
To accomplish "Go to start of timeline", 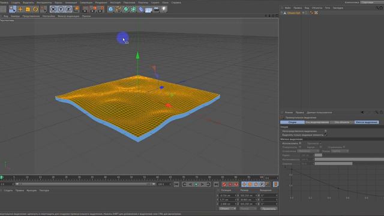I will click(x=176, y=184).
